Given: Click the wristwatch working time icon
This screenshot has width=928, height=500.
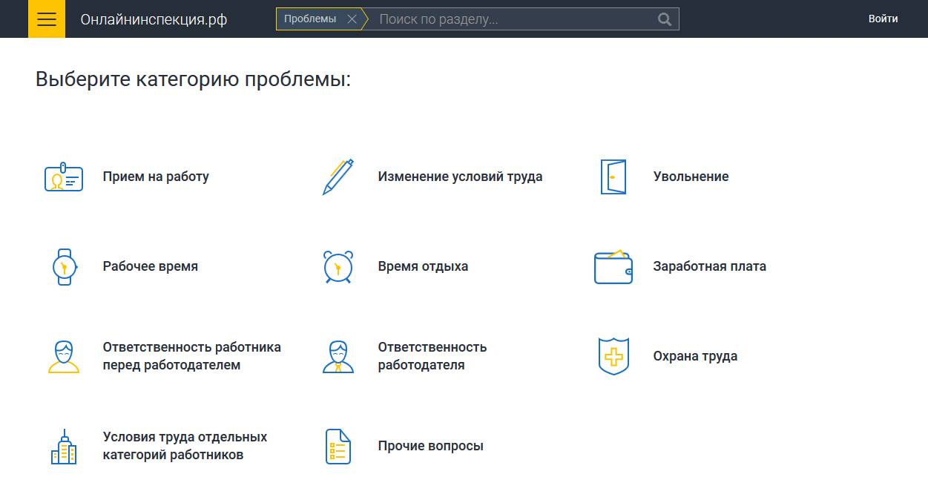Looking at the screenshot, I should [65, 266].
